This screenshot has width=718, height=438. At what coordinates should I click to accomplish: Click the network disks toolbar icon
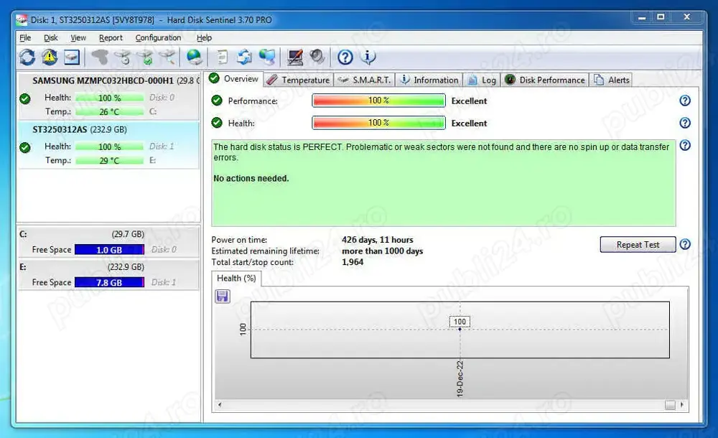267,57
